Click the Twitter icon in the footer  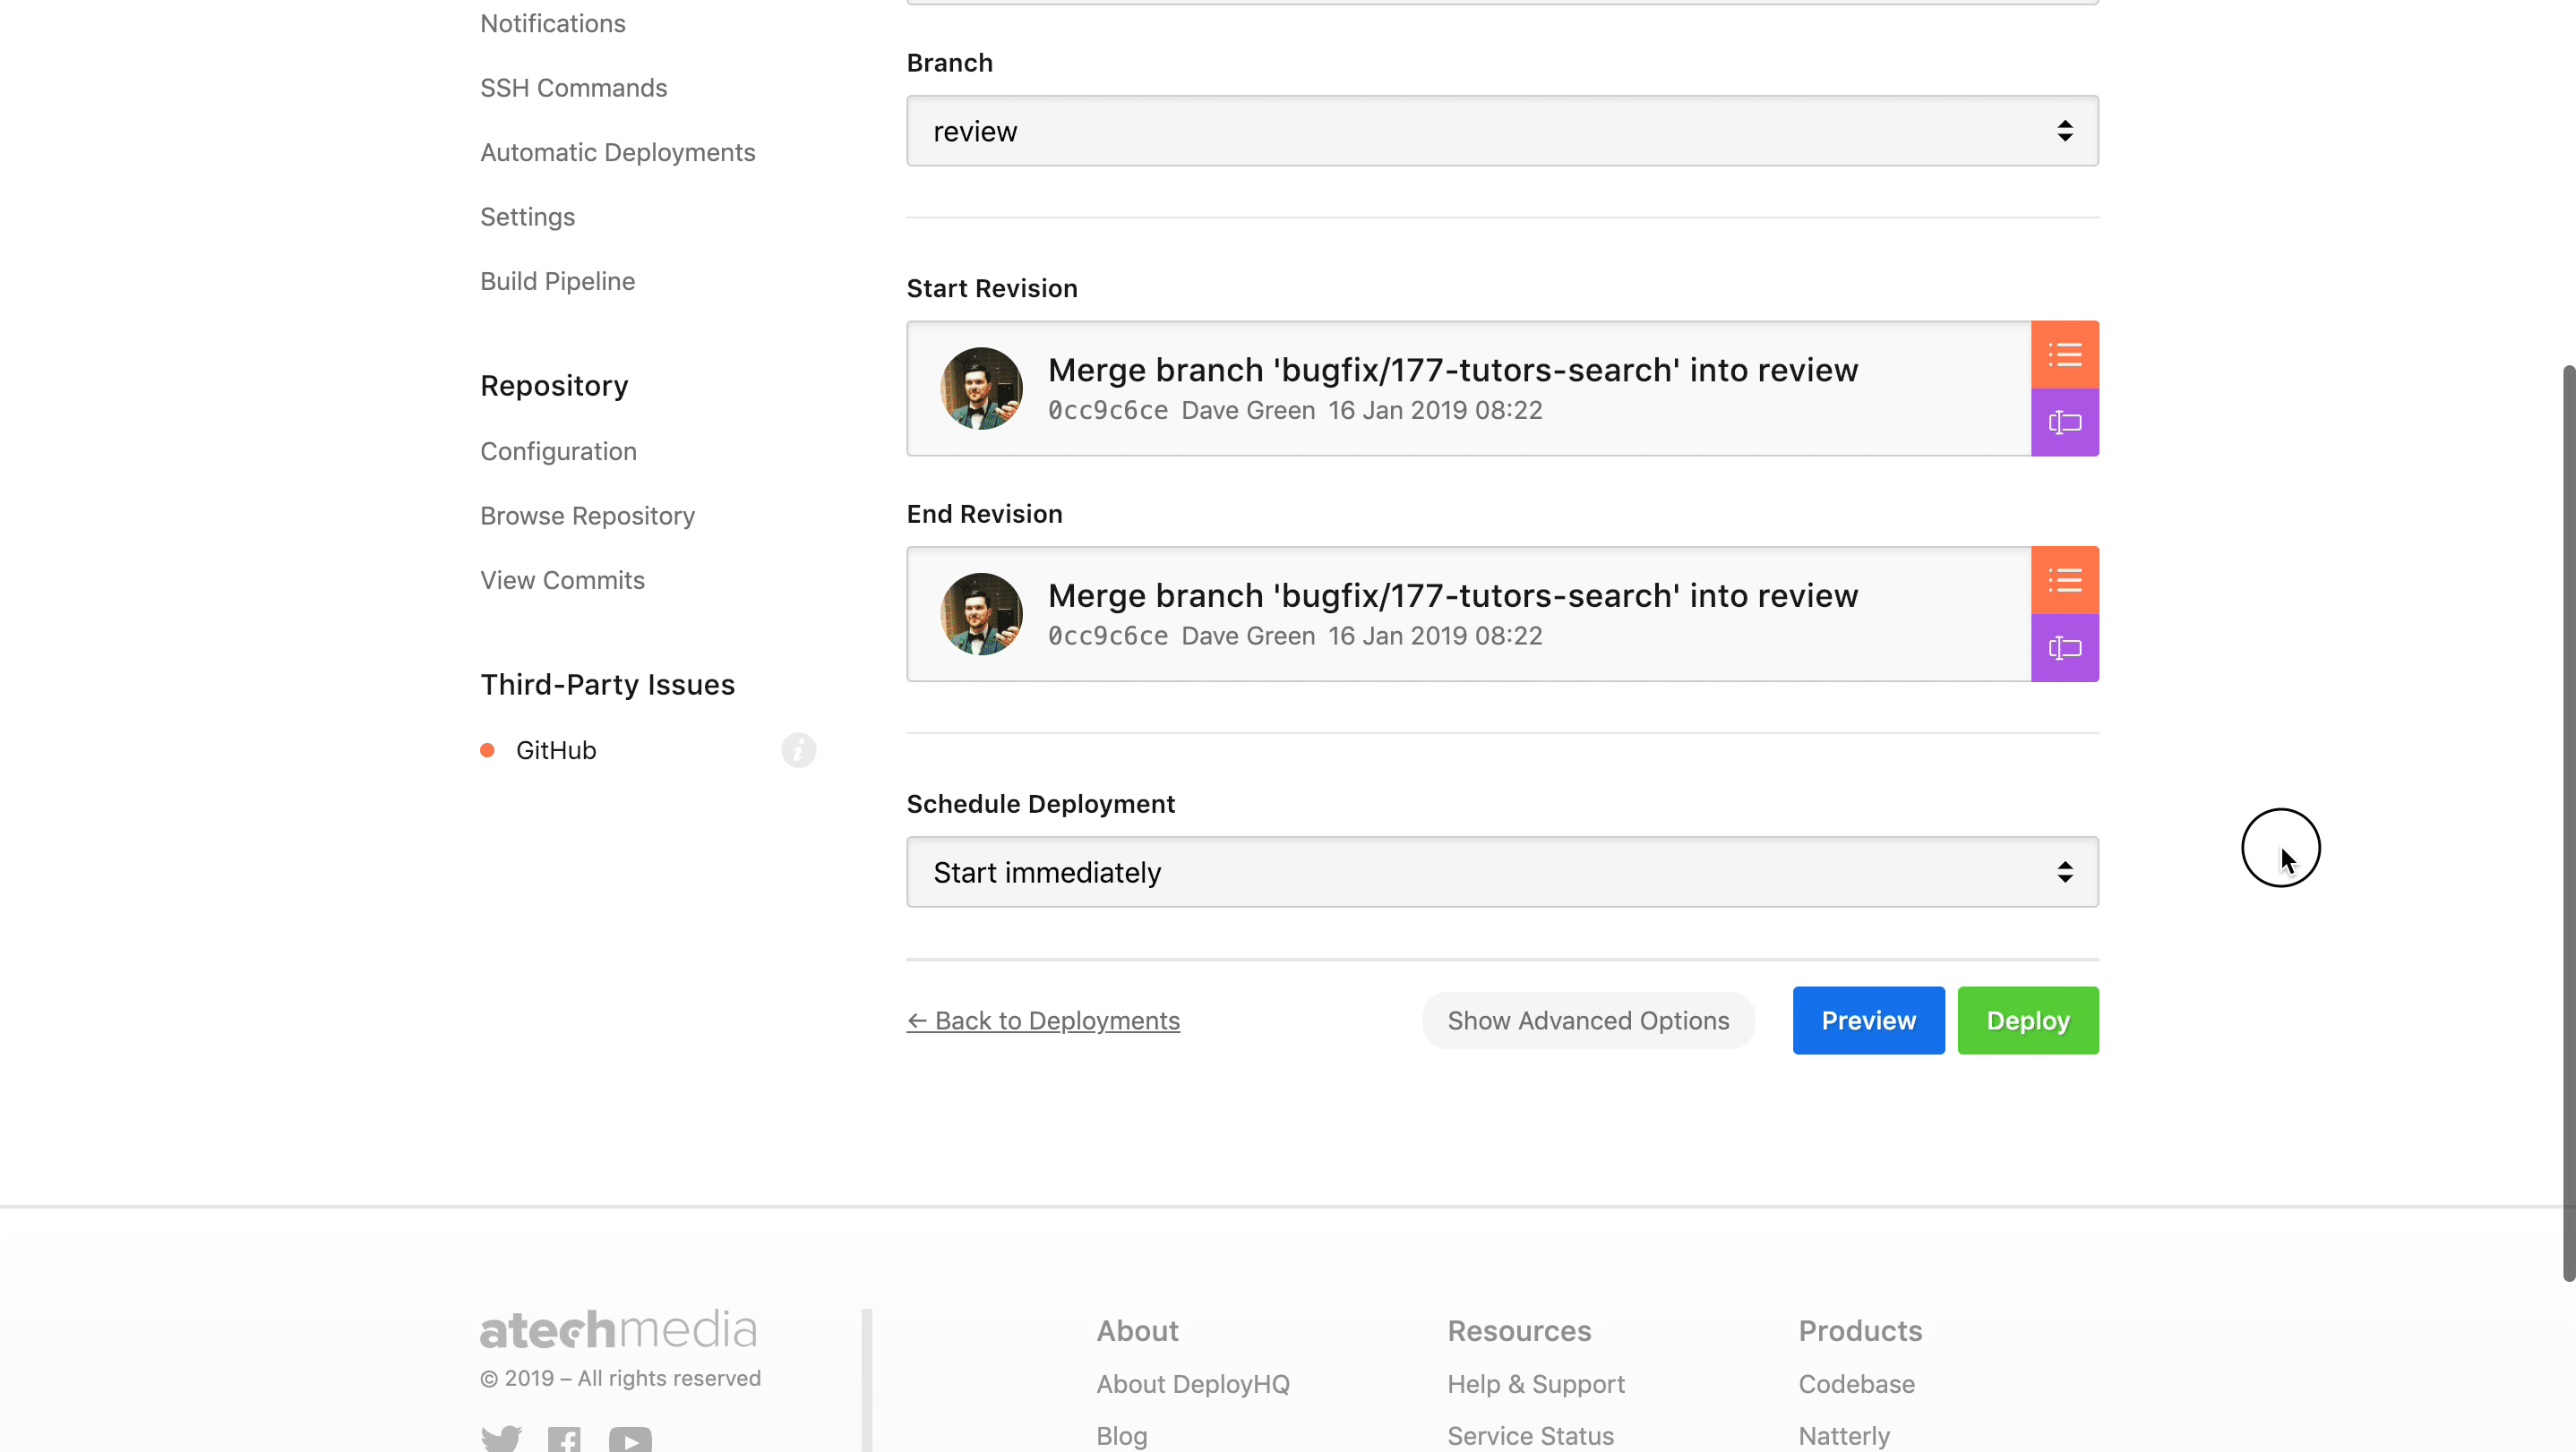click(501, 1438)
